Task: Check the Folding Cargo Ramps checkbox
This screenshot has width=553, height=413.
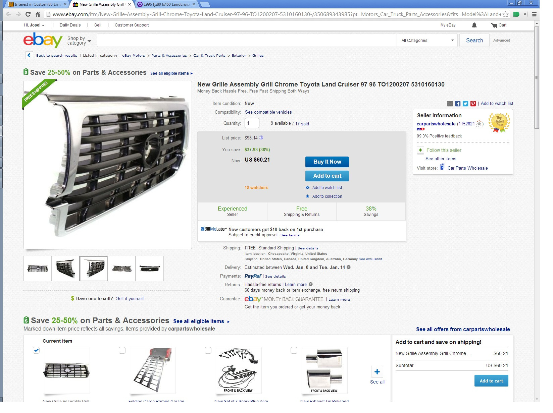Action: click(x=122, y=350)
